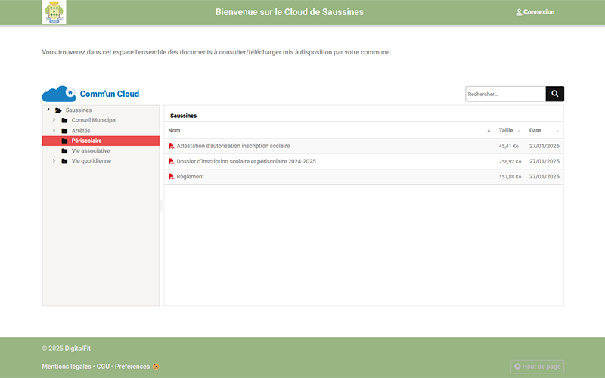
Task: Open Mentions légales in the footer
Action: [67, 367]
